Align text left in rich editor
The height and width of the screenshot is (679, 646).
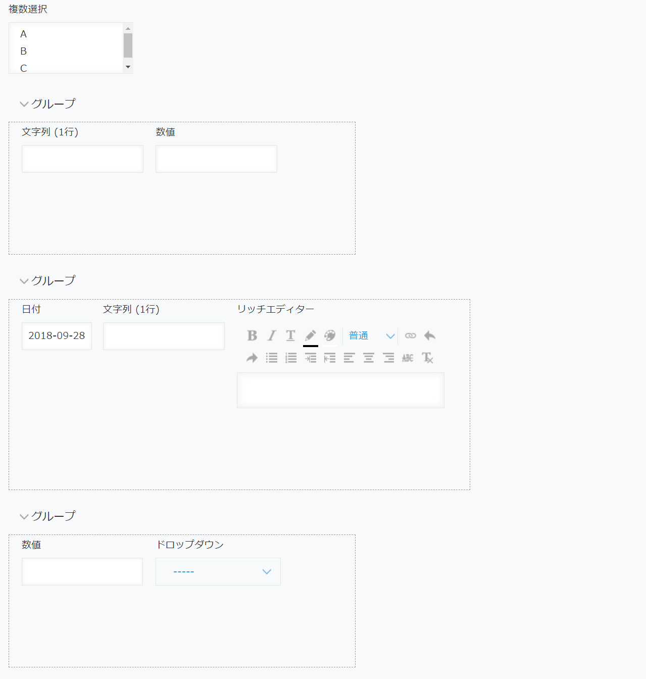coord(349,358)
